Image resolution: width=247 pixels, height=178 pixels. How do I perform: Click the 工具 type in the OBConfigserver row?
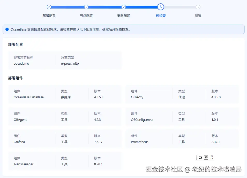point(182,120)
